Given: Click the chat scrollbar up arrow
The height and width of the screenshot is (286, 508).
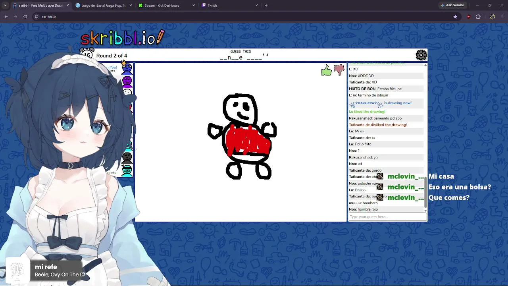Looking at the screenshot, I should [425, 64].
